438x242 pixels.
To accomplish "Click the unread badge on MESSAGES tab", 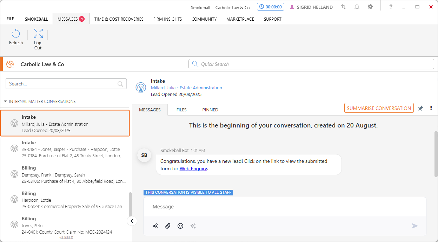I will click(x=82, y=19).
